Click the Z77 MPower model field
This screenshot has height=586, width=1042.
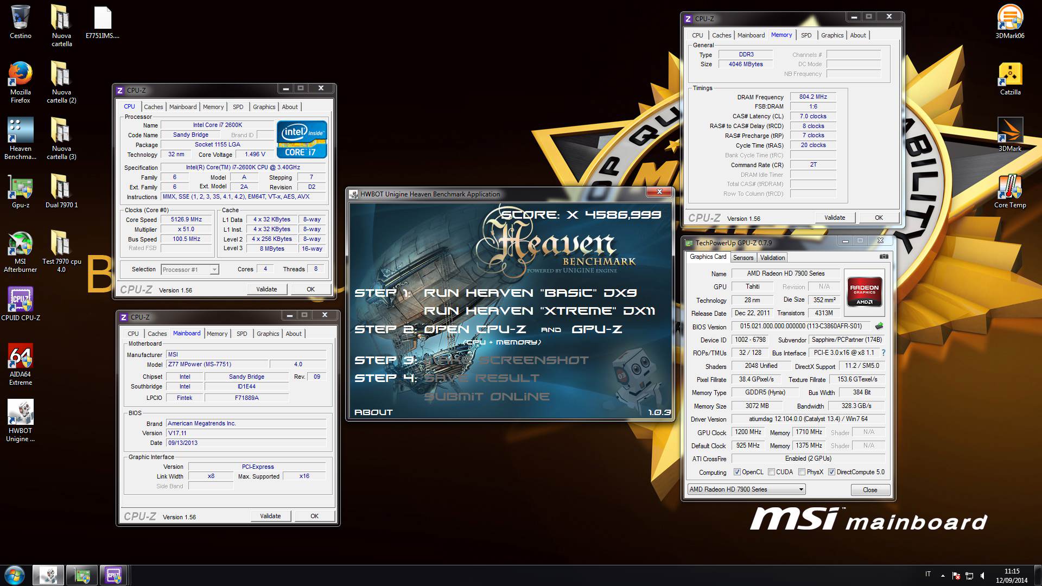(218, 365)
